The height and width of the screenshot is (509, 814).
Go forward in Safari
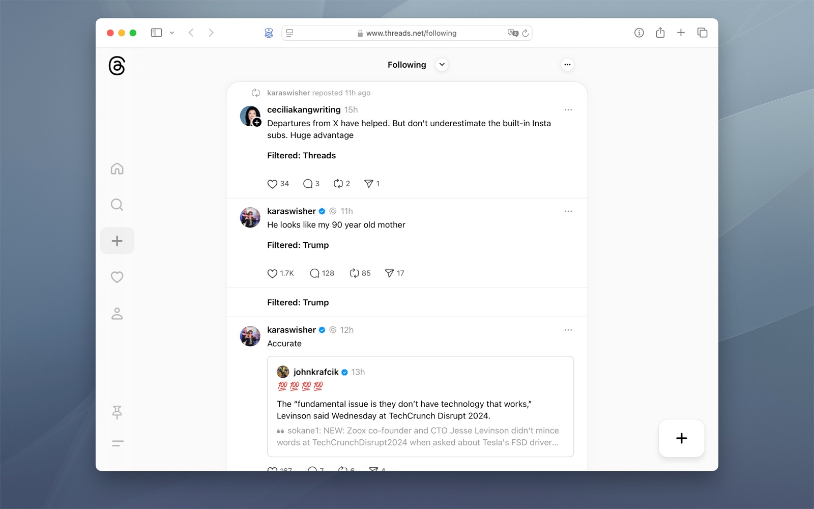pyautogui.click(x=211, y=33)
